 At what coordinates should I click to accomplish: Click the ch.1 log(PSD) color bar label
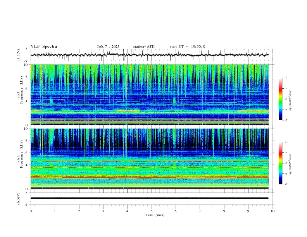[x=290, y=101]
